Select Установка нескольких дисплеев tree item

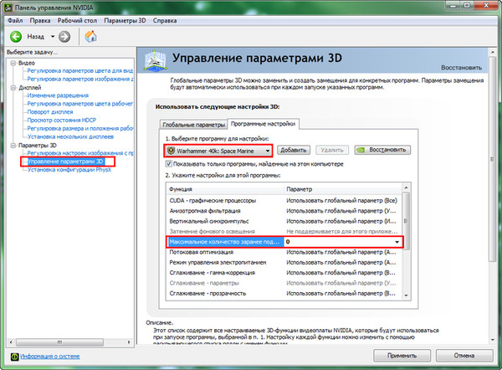pos(70,136)
